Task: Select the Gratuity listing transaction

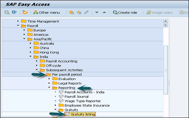Action: tap(80, 114)
